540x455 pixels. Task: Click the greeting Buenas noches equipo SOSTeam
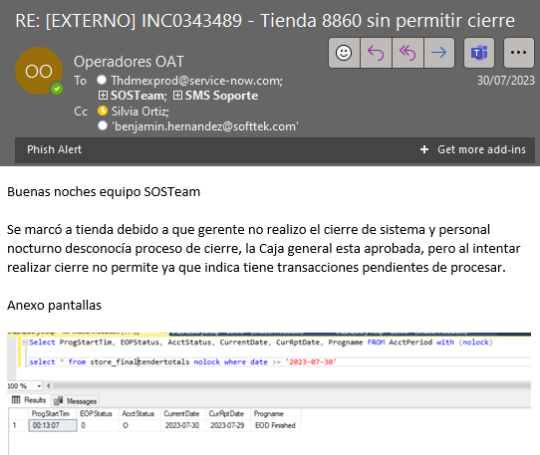(104, 192)
